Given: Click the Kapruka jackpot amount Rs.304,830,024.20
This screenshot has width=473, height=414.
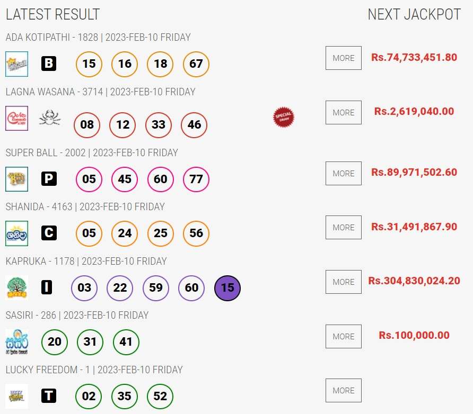Looking at the screenshot, I should [414, 281].
